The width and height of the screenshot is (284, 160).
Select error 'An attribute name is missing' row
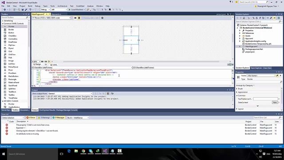[x=141, y=134]
